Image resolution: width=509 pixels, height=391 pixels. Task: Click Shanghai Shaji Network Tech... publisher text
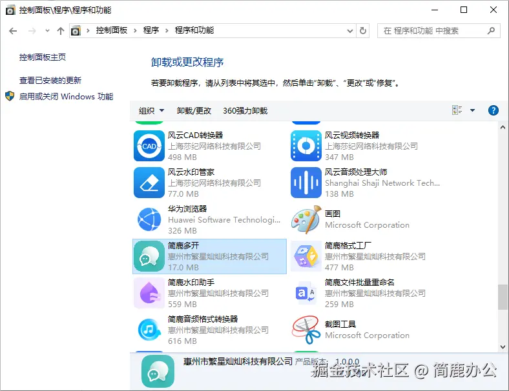[382, 183]
